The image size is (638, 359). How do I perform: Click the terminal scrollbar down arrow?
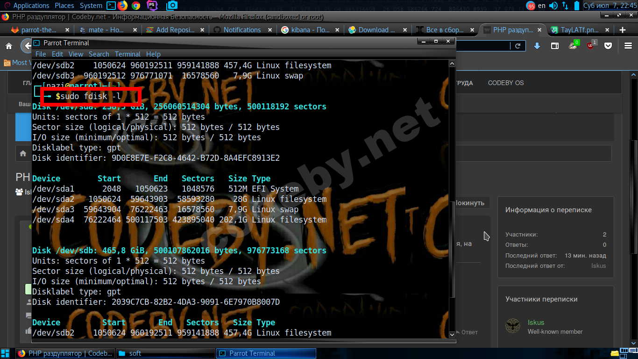(x=452, y=334)
